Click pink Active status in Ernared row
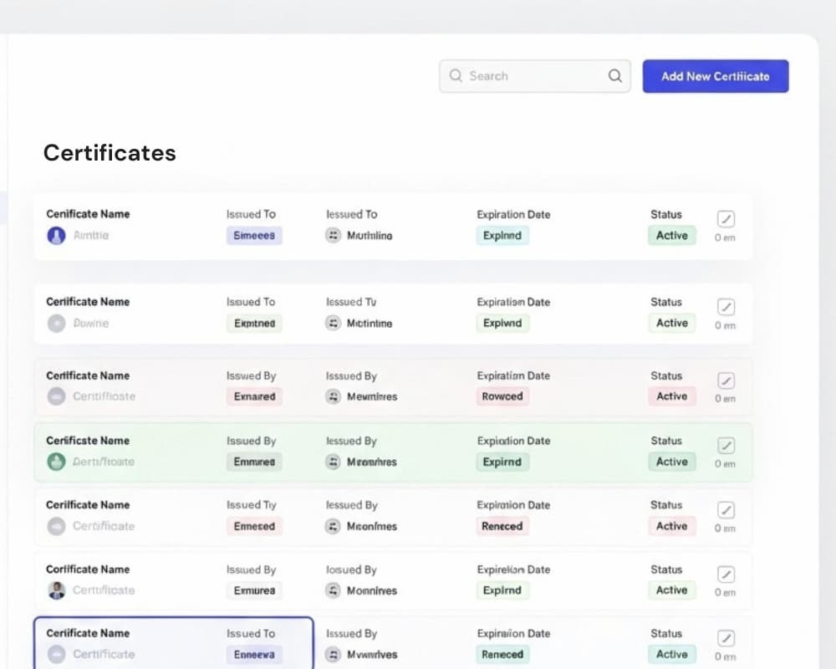 (672, 396)
